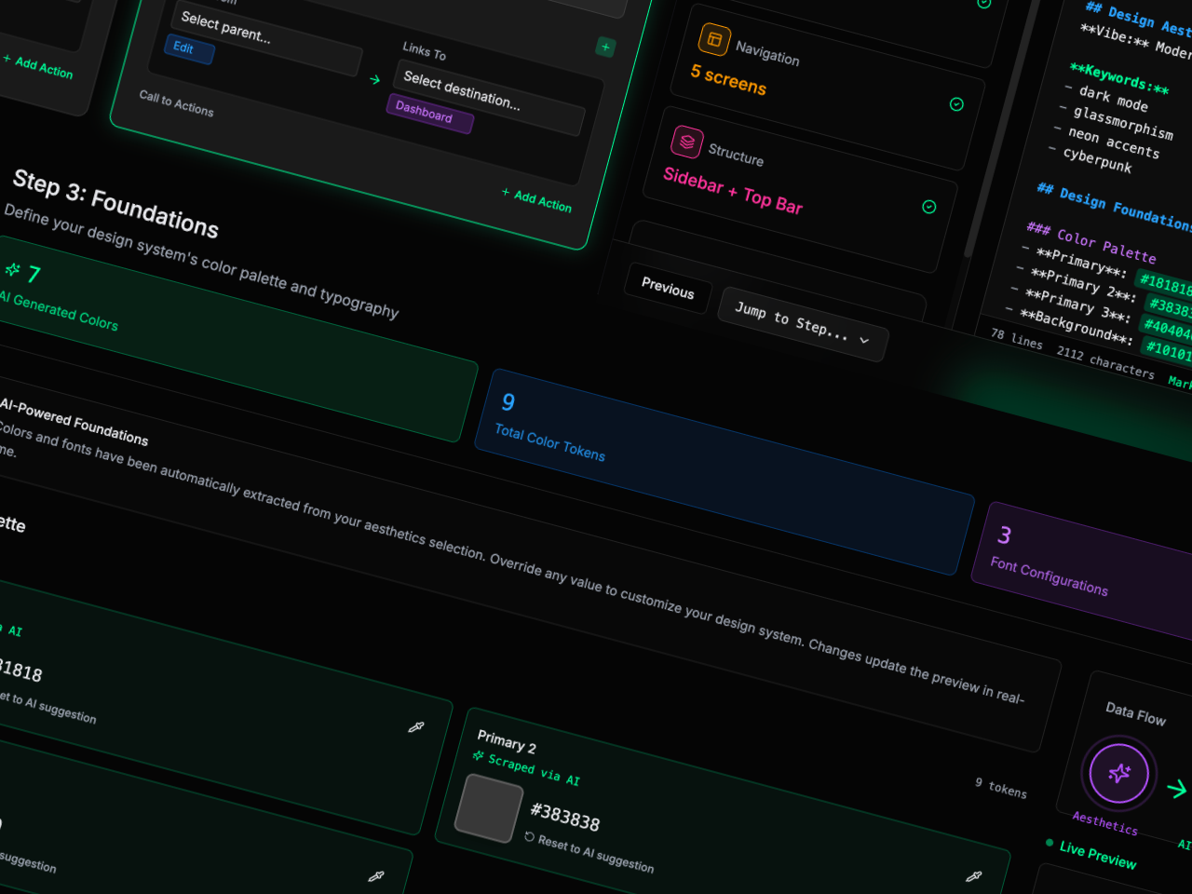This screenshot has width=1192, height=894.
Task: Click the green arrow before Links To
Action: click(x=374, y=80)
